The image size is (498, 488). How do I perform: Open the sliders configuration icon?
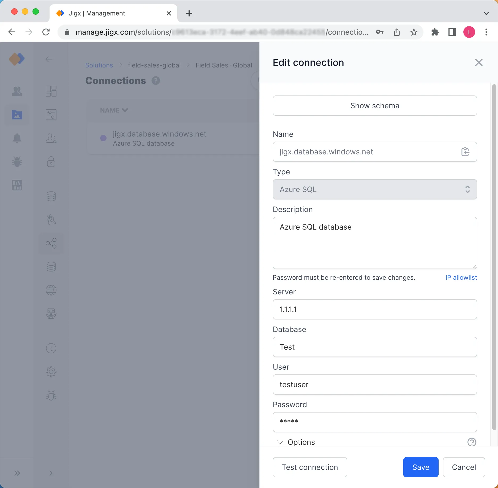pos(51,115)
